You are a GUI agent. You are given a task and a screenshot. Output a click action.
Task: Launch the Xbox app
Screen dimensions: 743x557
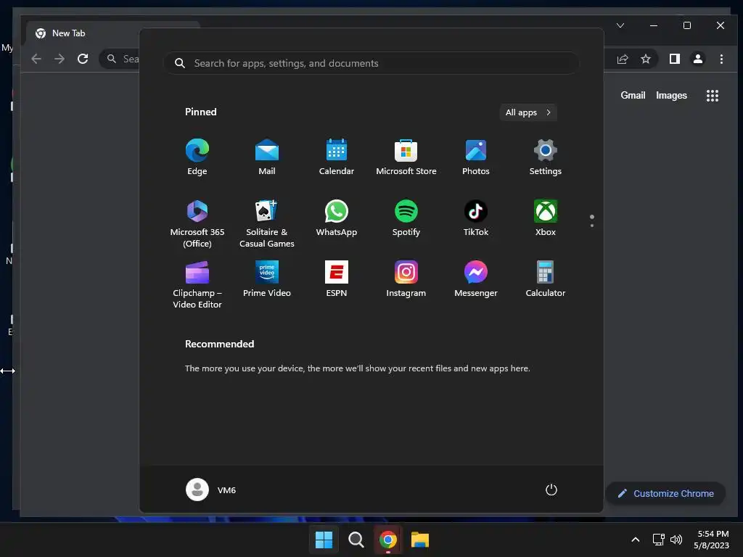click(546, 218)
